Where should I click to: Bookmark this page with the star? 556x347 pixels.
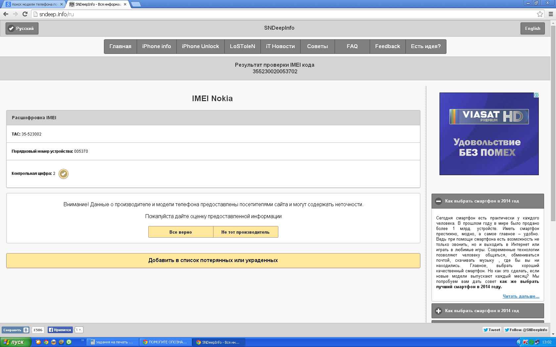pyautogui.click(x=540, y=14)
